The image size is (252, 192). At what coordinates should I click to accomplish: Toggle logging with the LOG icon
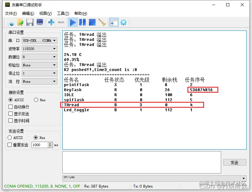pos(40,22)
